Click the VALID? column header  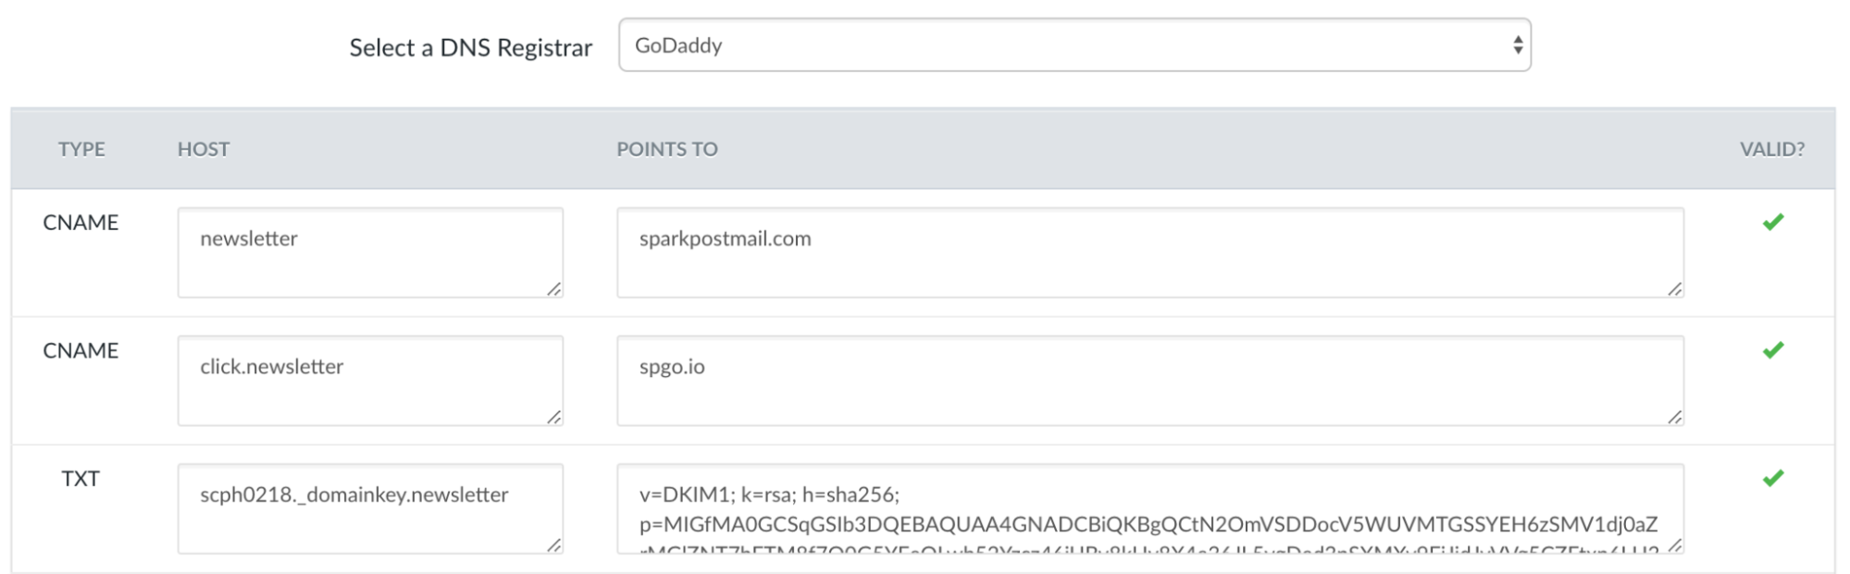[1772, 149]
